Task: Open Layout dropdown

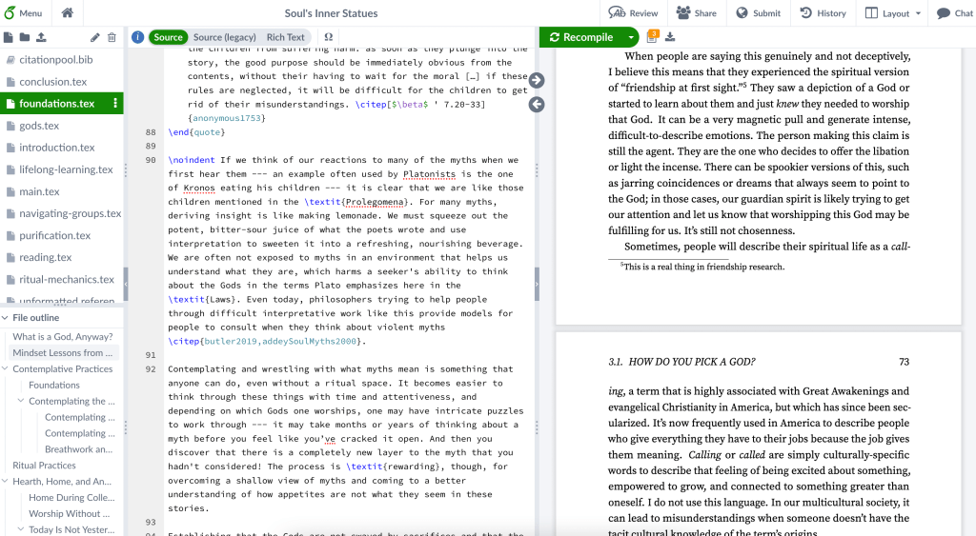Action: (x=893, y=13)
